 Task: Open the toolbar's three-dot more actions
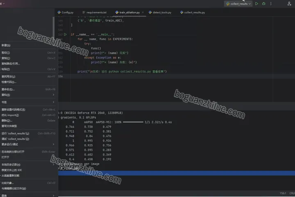tap(271, 4)
